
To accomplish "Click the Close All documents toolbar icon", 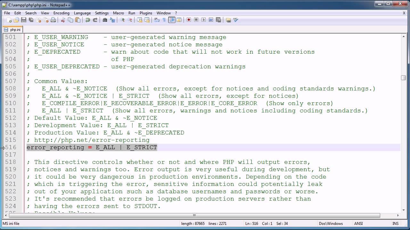I will (46, 20).
